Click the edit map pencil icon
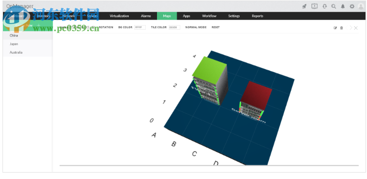The height and width of the screenshot is (179, 367). point(335,28)
